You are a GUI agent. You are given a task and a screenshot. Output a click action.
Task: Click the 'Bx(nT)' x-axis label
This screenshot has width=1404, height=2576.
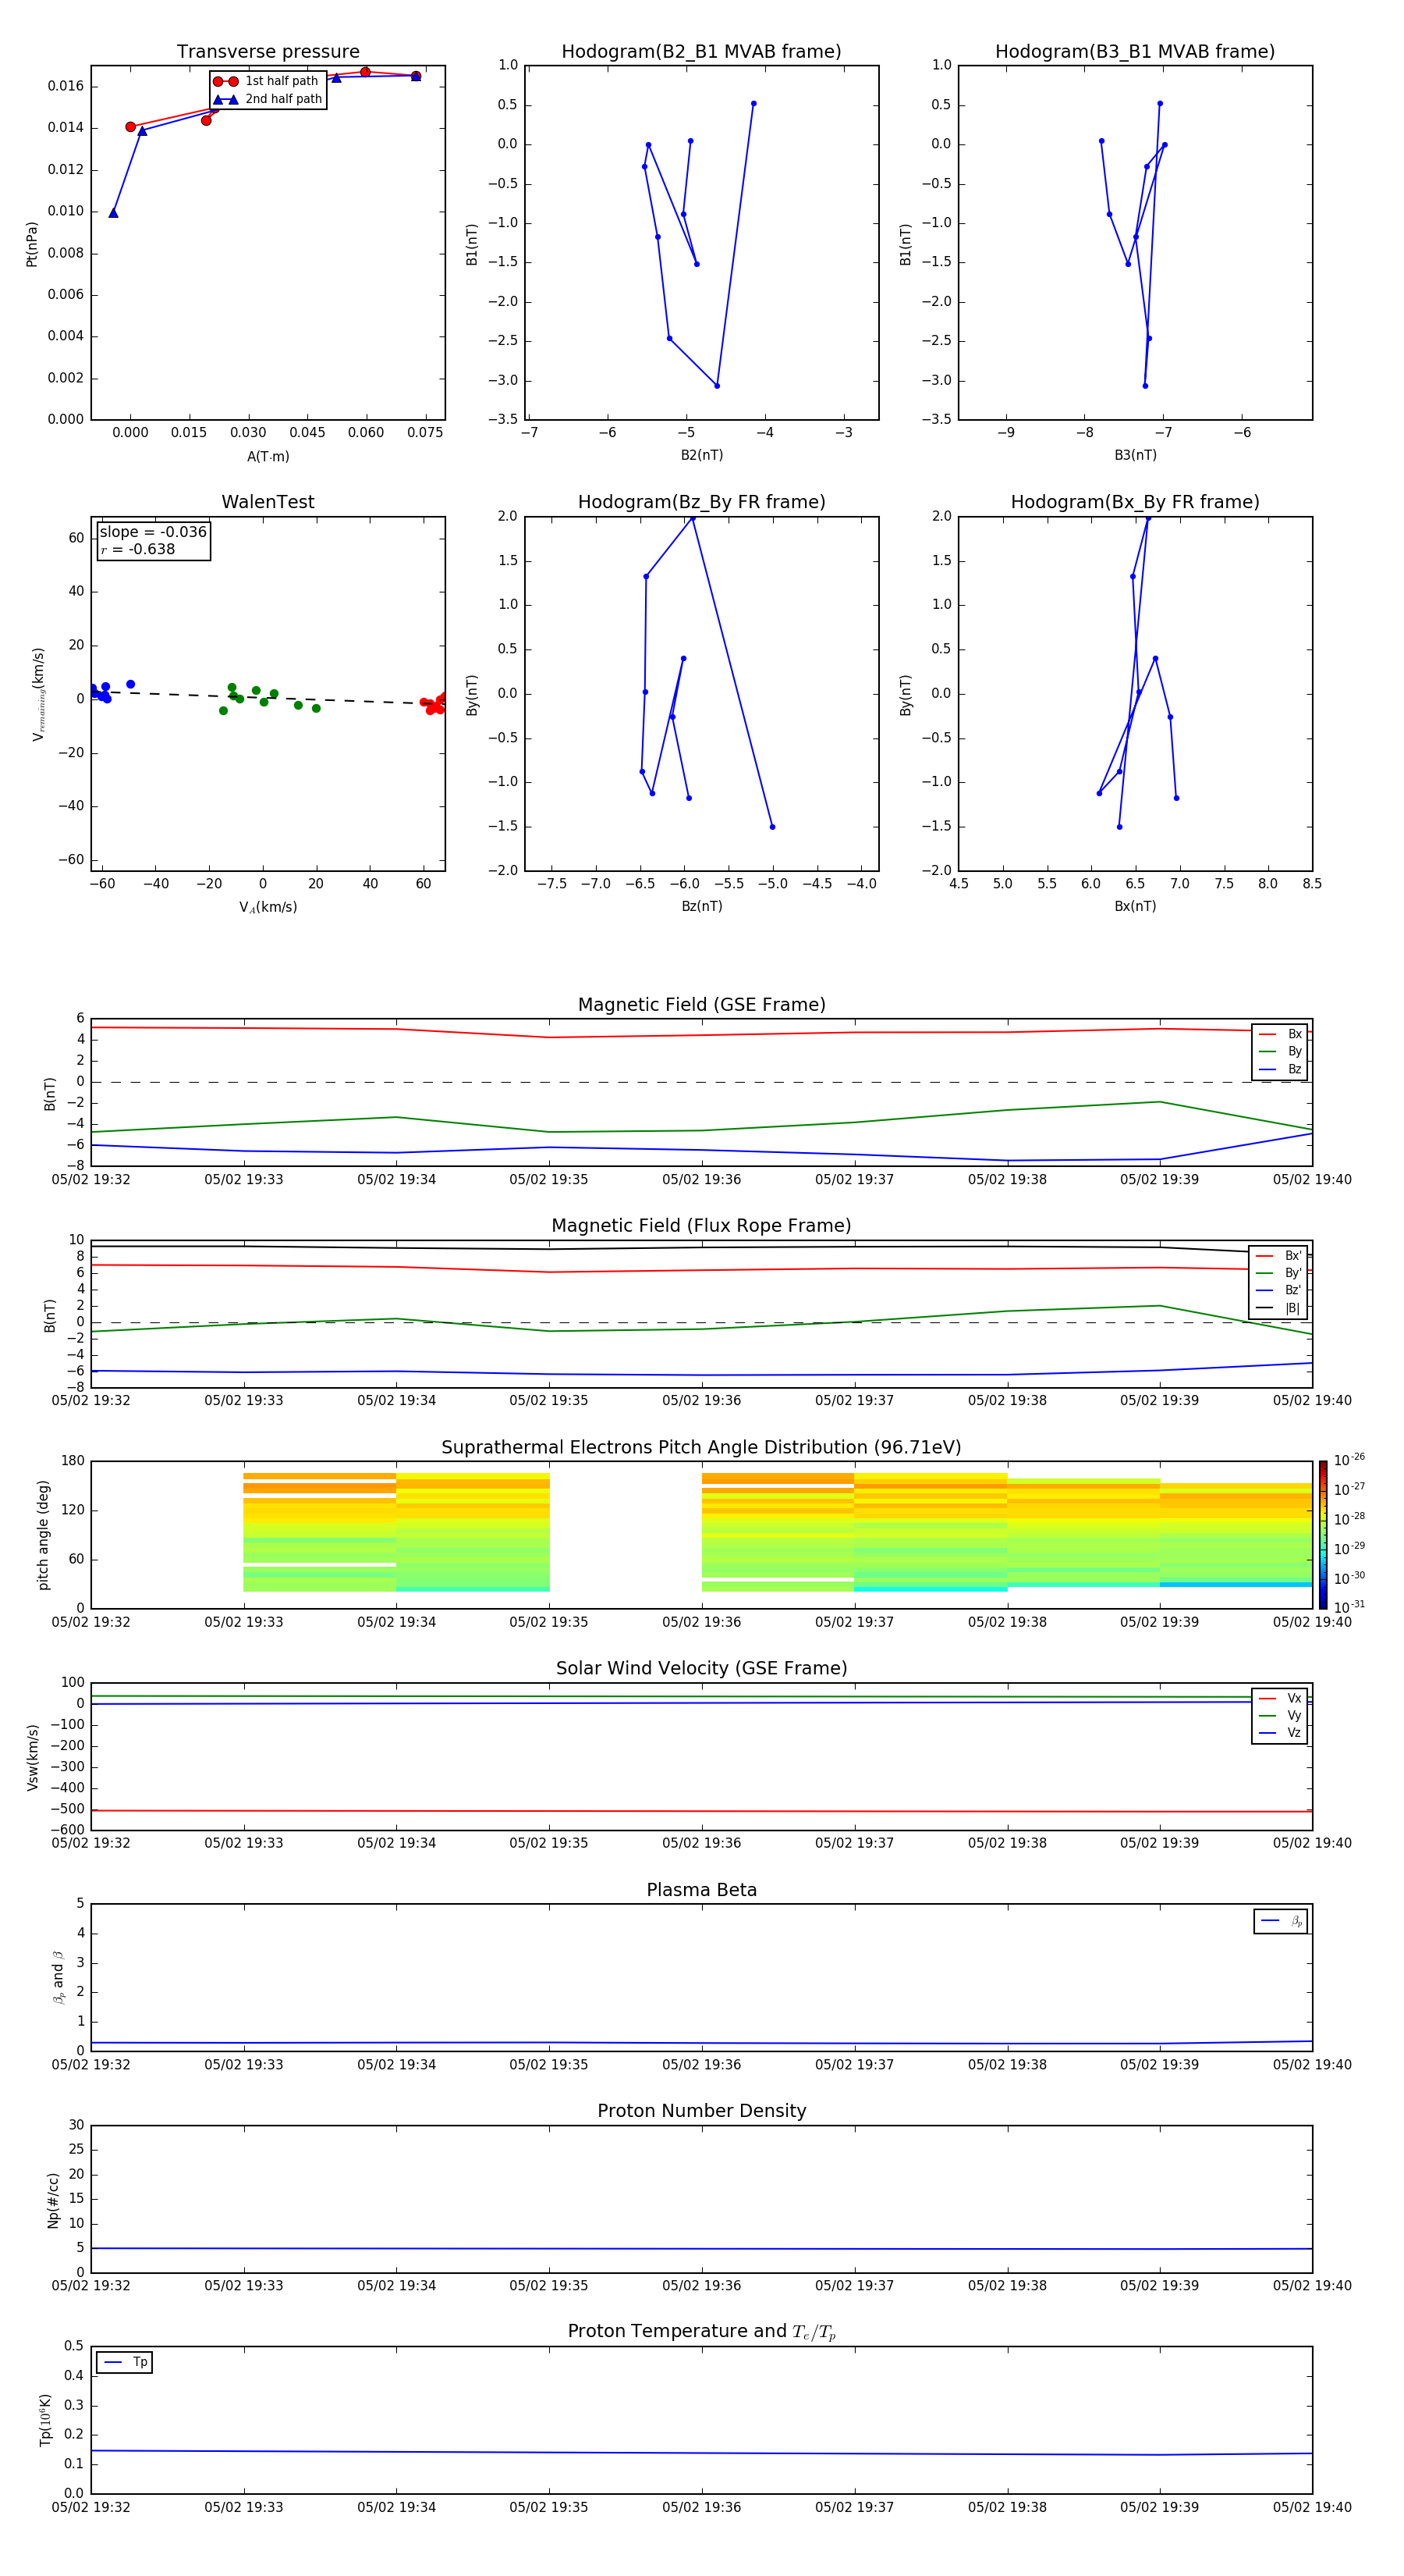[x=1135, y=906]
